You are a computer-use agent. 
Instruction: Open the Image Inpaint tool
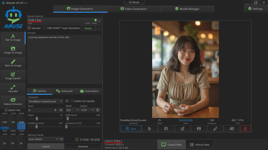(x=13, y=76)
